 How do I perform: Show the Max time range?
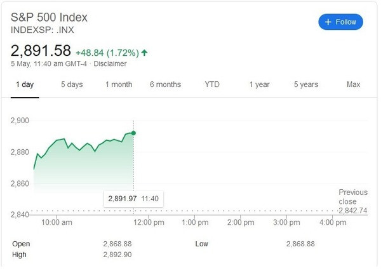[353, 84]
